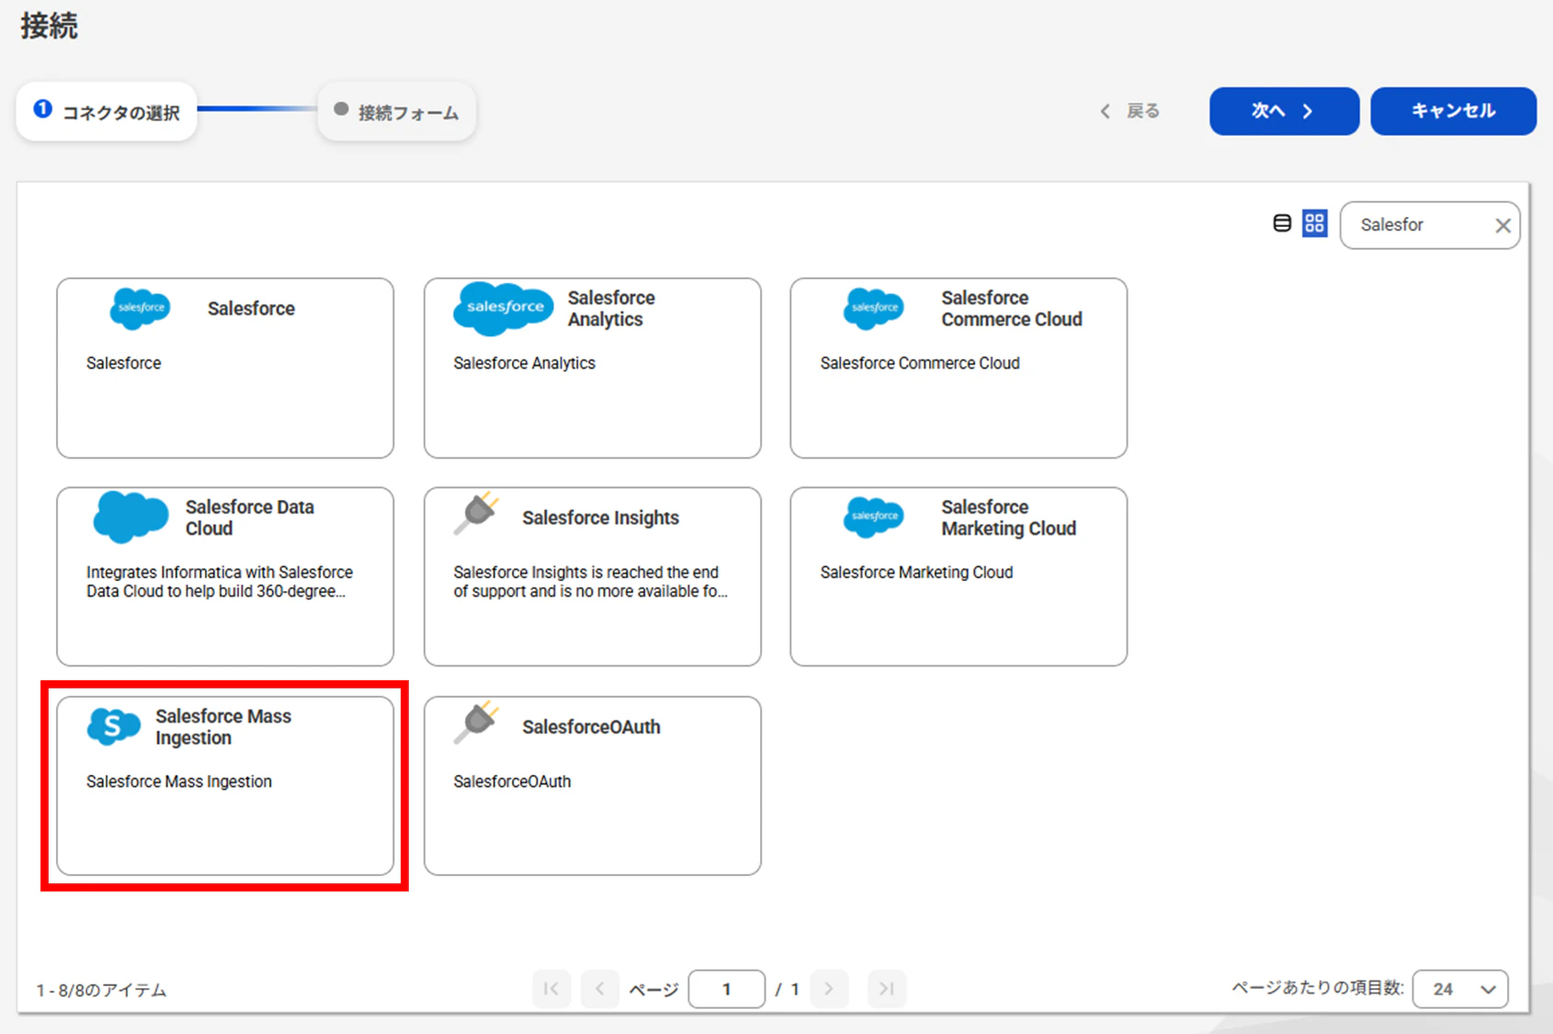1553x1034 pixels.
Task: Jump to the last page
Action: point(887,989)
